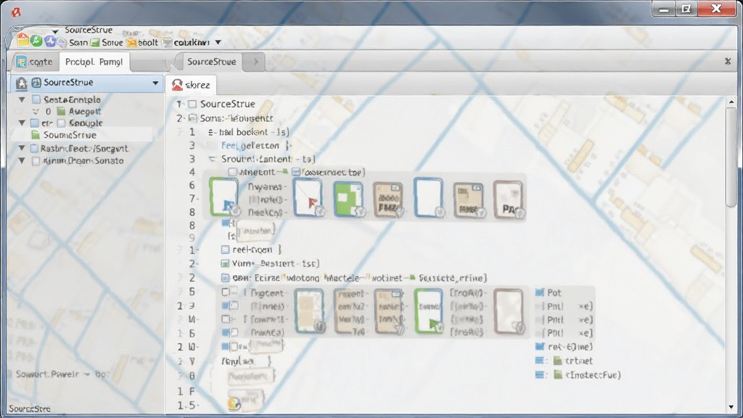This screenshot has width=743, height=418.
Task: Click the red app logo in title bar
Action: point(16,12)
